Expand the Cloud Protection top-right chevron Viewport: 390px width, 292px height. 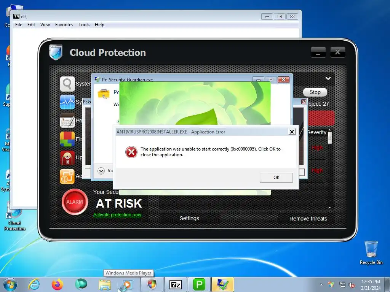pos(328,78)
